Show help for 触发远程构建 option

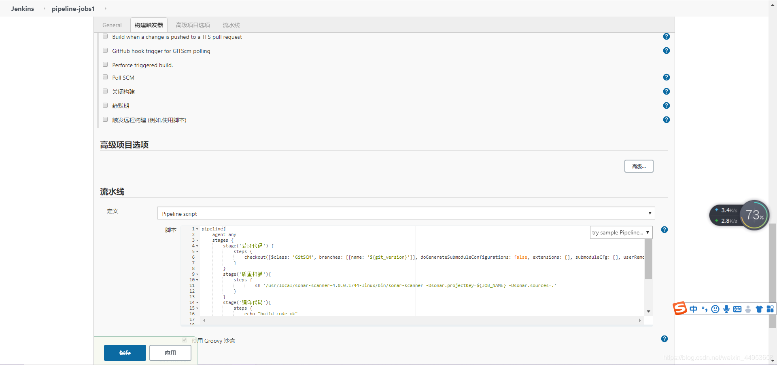(666, 120)
